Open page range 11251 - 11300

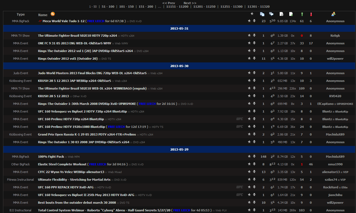coord(231,7)
